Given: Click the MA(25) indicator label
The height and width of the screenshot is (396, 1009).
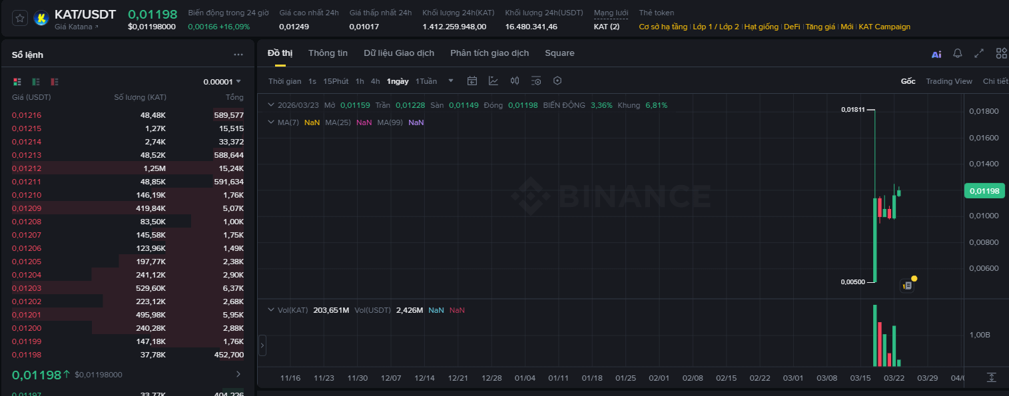Looking at the screenshot, I should pos(338,122).
